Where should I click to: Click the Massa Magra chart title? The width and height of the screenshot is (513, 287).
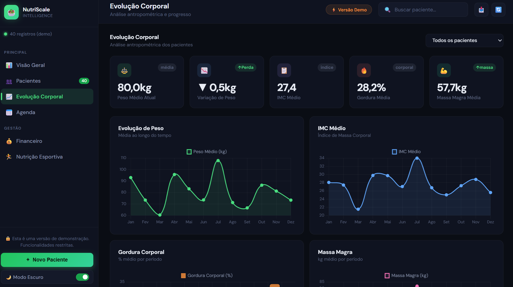point(335,252)
